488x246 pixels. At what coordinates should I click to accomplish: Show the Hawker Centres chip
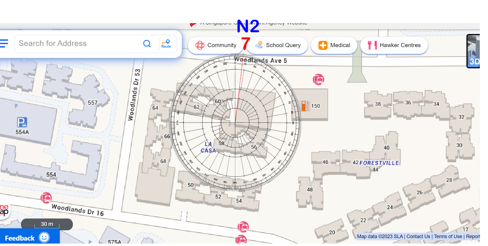(394, 45)
